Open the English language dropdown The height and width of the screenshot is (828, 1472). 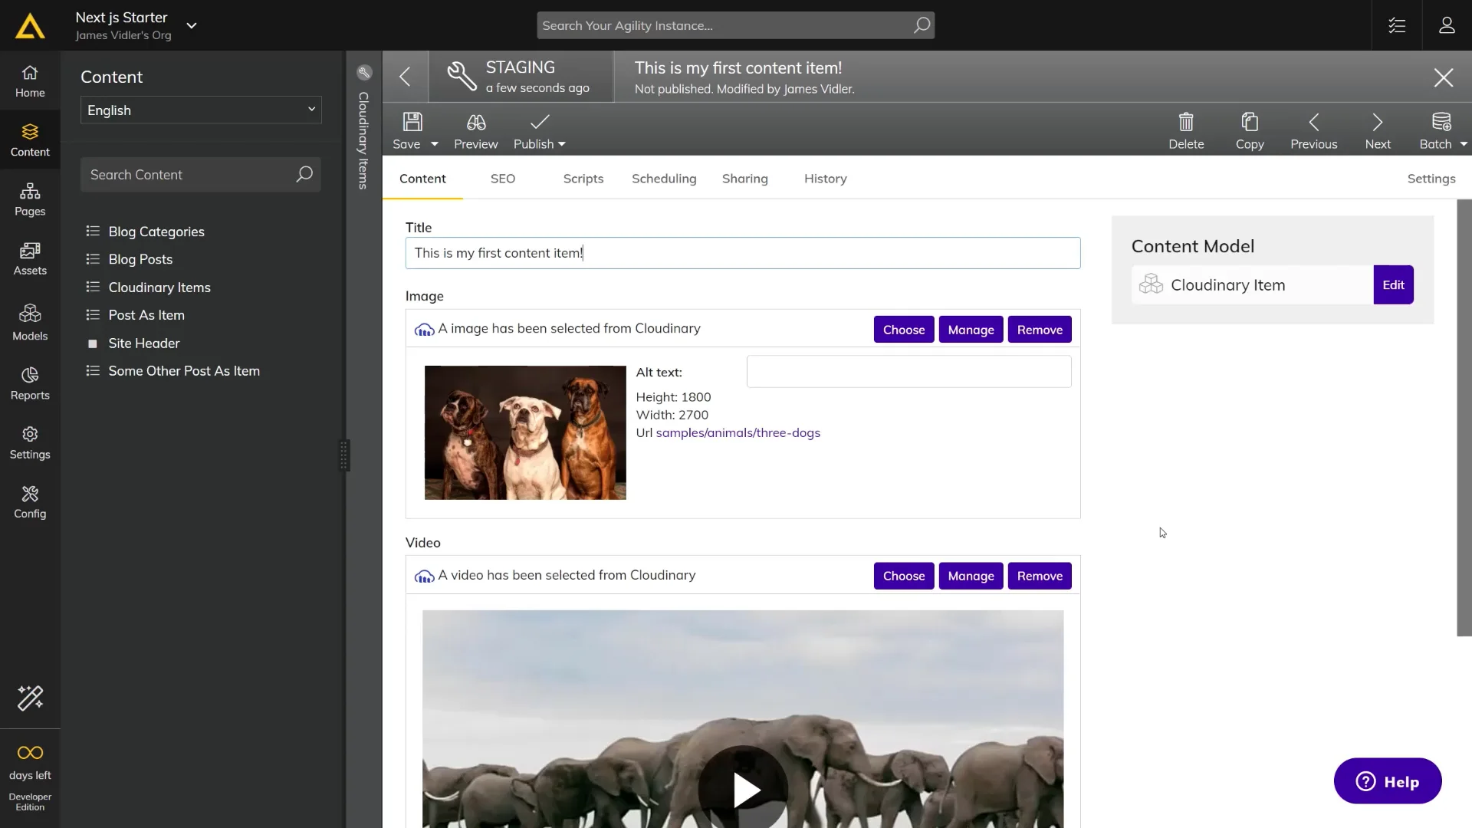coord(199,110)
